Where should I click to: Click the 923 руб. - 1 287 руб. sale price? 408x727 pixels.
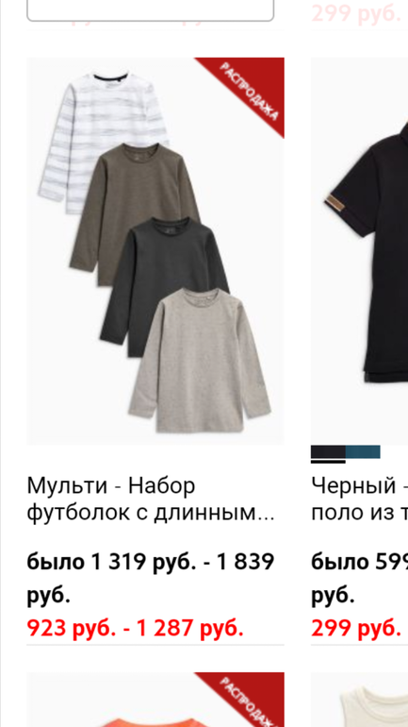click(x=135, y=628)
